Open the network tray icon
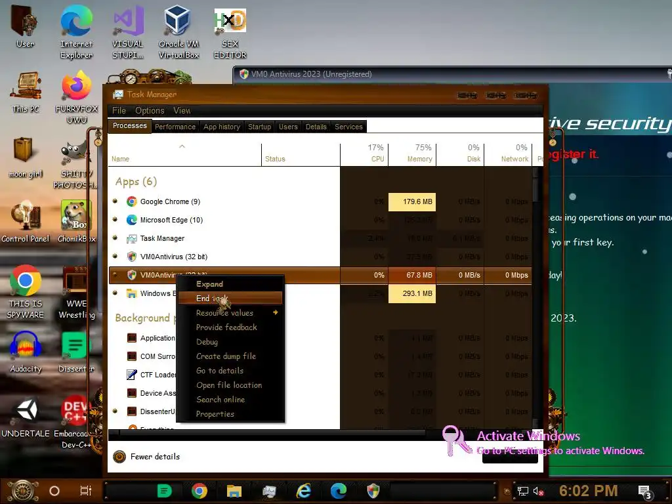The width and height of the screenshot is (672, 504). (523, 491)
